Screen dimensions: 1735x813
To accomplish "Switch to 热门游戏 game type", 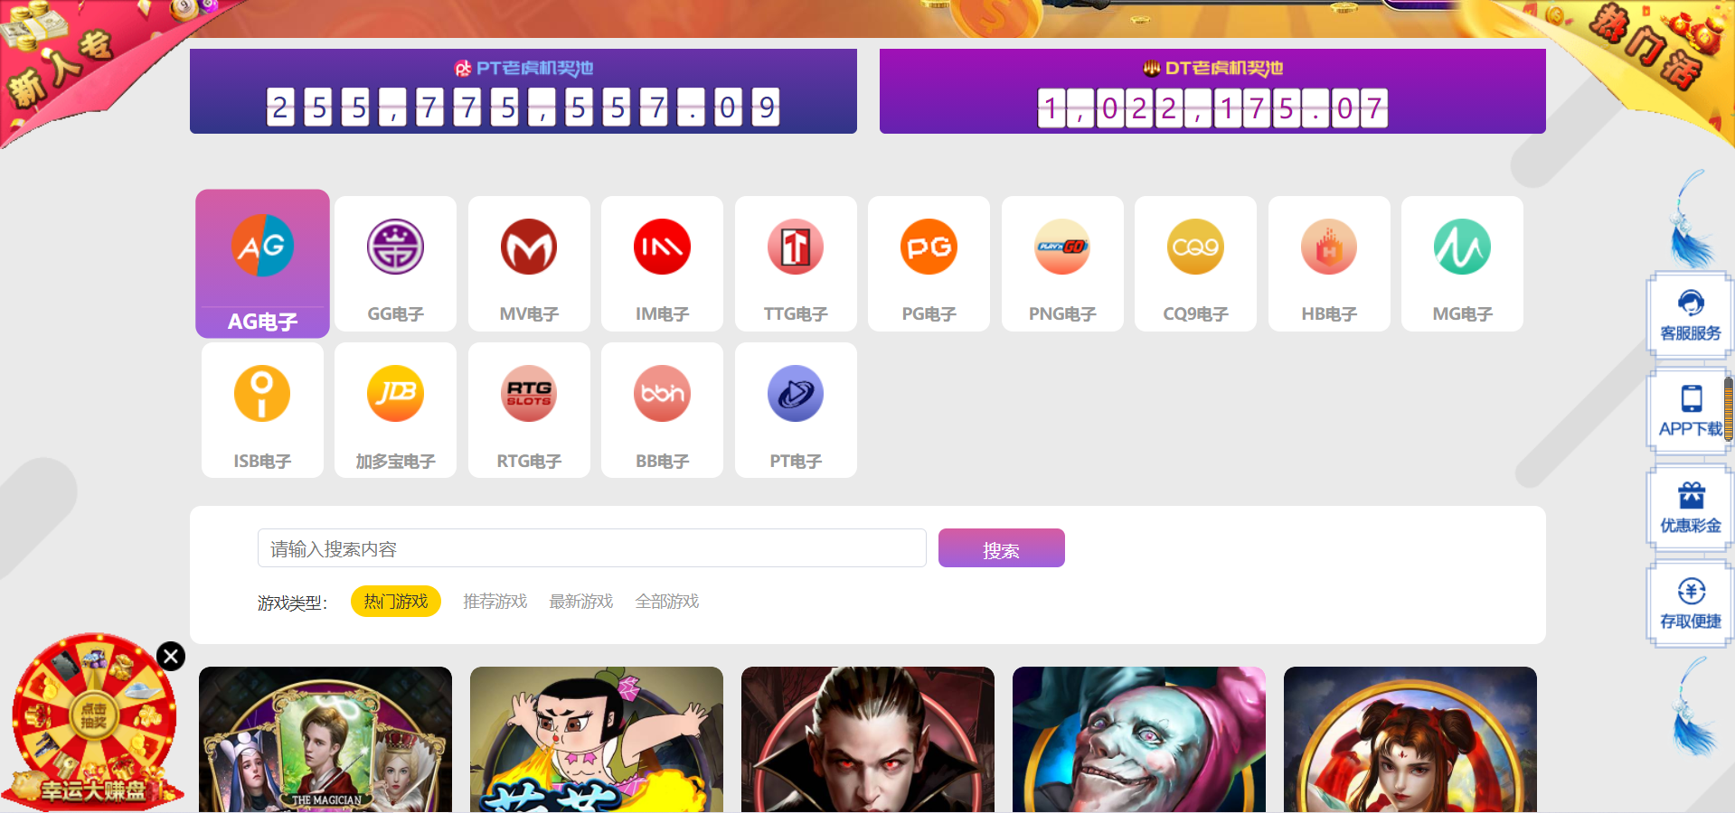I will pos(396,602).
